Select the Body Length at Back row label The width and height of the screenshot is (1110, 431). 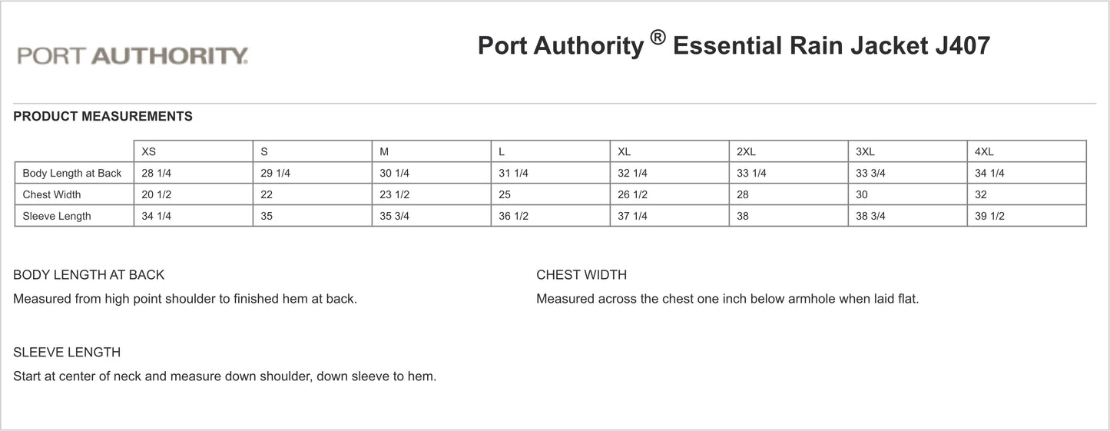click(72, 174)
